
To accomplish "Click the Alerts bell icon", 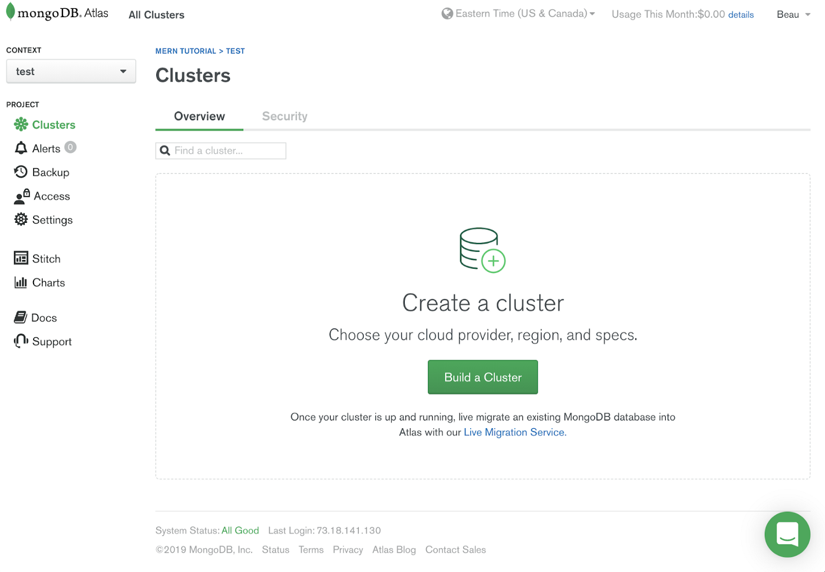I will pyautogui.click(x=21, y=147).
